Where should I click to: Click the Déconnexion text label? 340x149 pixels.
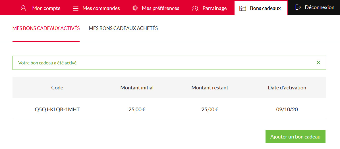(320, 7)
